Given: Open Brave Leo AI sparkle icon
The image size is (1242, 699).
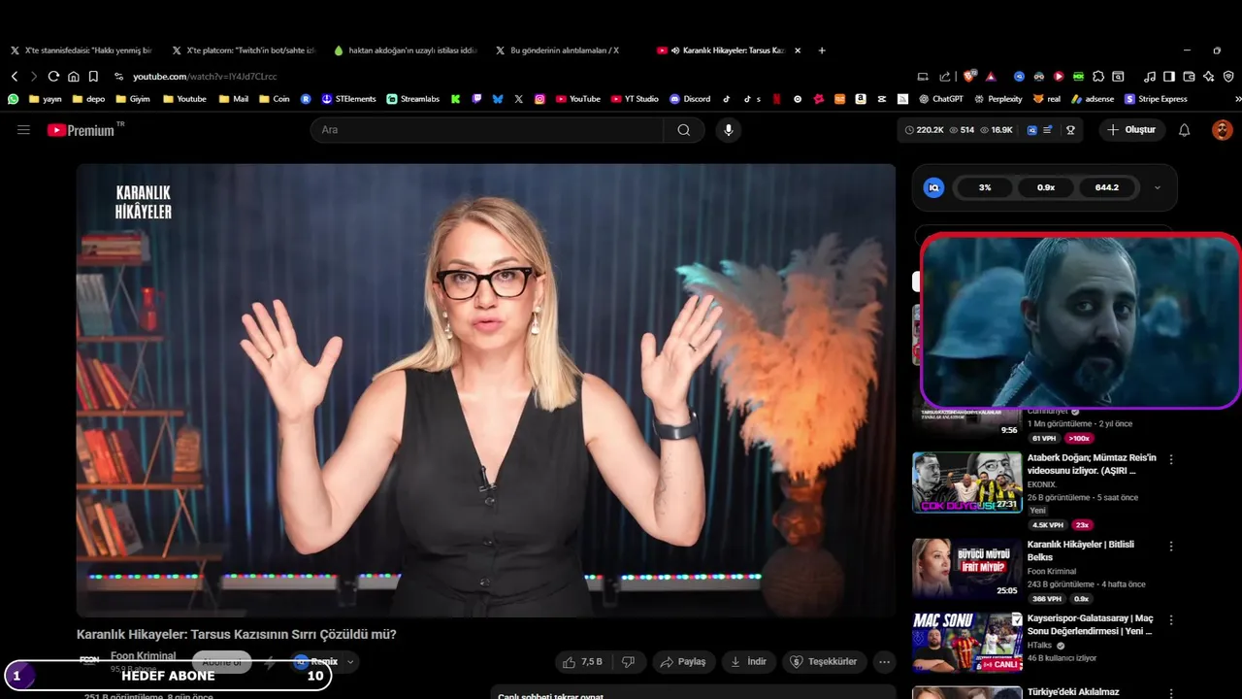Looking at the screenshot, I should 1209,76.
